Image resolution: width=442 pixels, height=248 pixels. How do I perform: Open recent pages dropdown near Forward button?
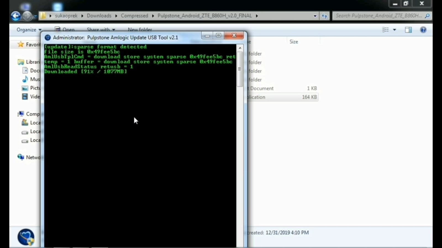pyautogui.click(x=35, y=16)
